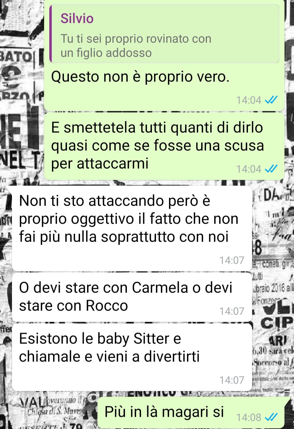Select the 'Esistono le baby Sitter' message
The width and height of the screenshot is (294, 429).
point(132,357)
